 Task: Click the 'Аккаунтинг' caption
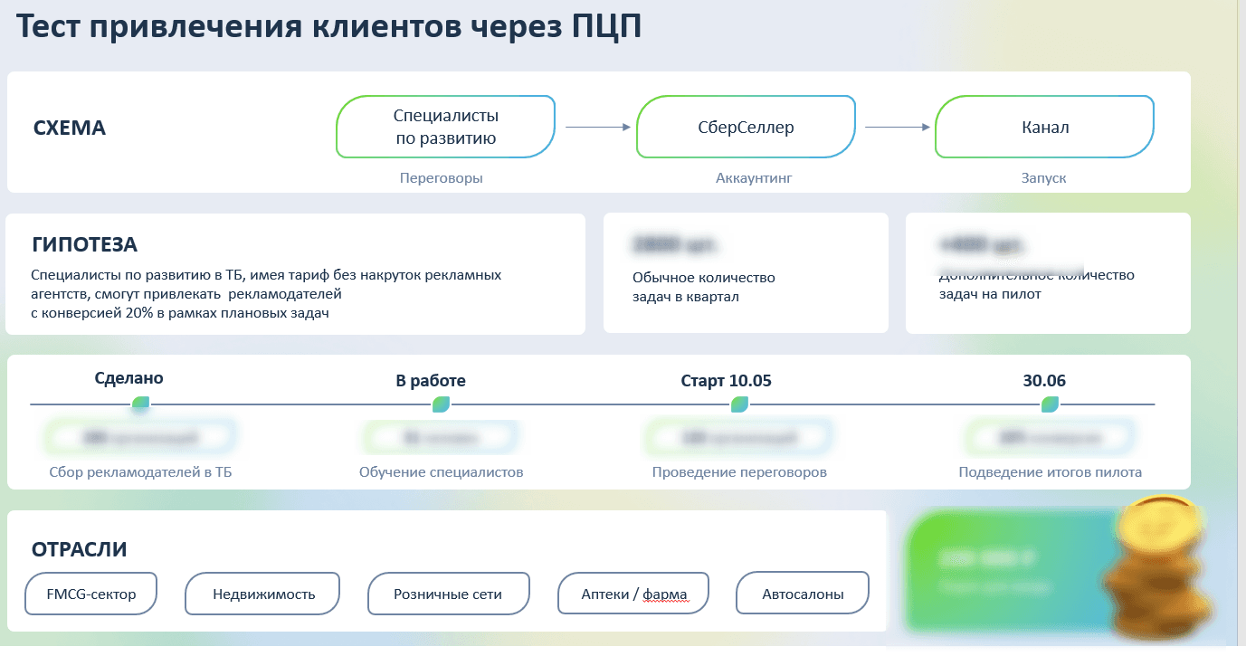pyautogui.click(x=754, y=178)
